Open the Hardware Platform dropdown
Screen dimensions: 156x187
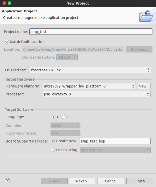[x=89, y=86]
